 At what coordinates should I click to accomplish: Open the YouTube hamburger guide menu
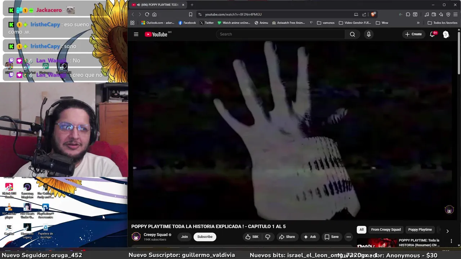[136, 34]
